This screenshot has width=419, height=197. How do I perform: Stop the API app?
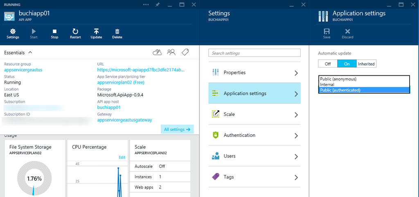click(x=54, y=33)
